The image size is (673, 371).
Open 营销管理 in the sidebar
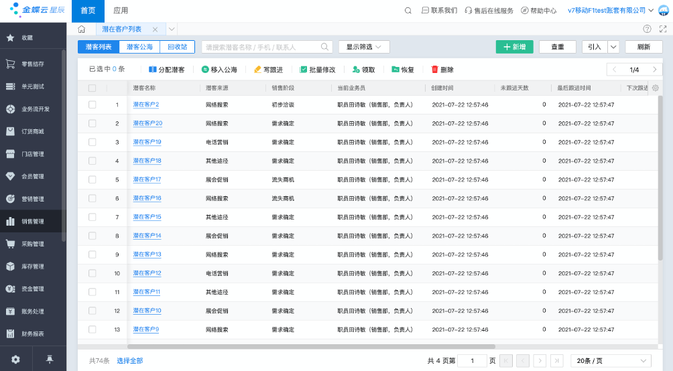[33, 199]
